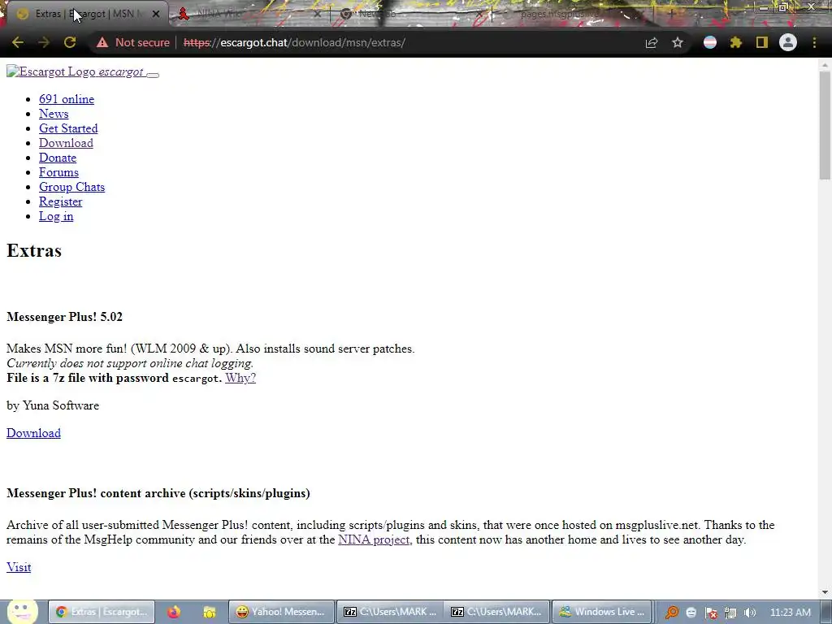Download Messenger Plus! 5.02
Screen dimensions: 832x624
[33, 433]
